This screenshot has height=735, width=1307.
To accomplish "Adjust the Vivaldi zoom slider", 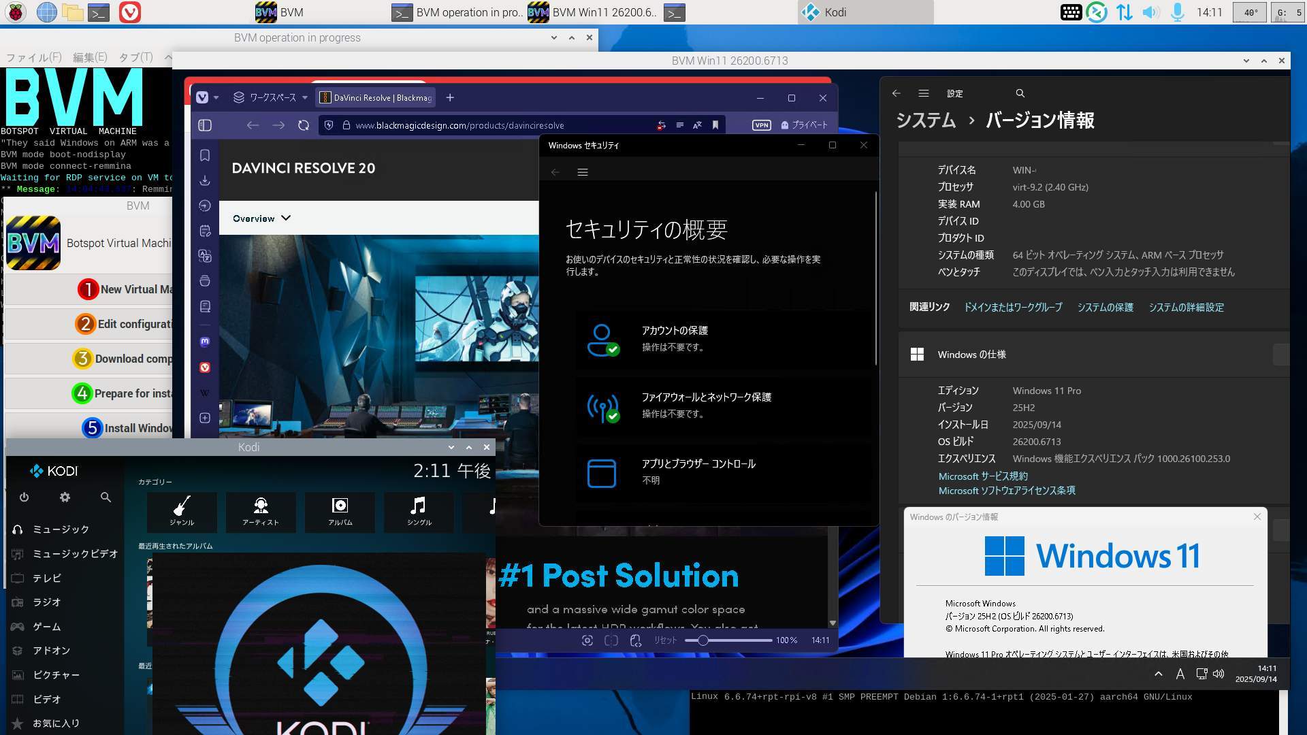I will tap(703, 640).
